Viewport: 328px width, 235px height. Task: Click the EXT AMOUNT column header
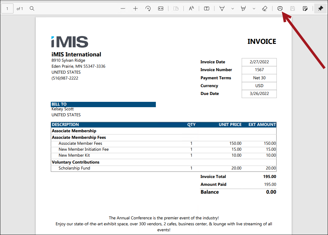pyautogui.click(x=262, y=125)
